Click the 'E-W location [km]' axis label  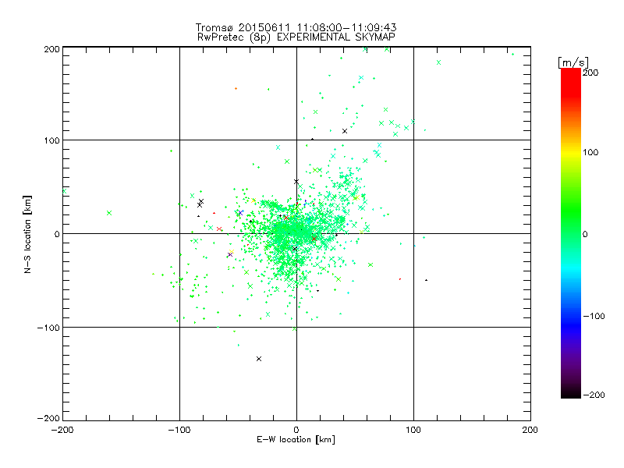(x=296, y=440)
